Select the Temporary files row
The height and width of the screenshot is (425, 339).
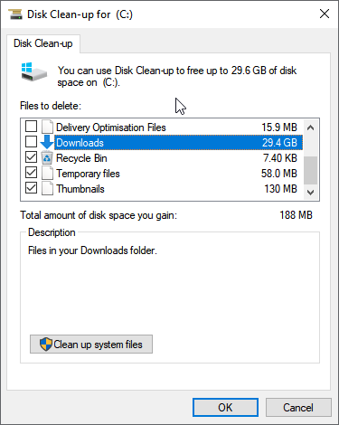coord(162,174)
